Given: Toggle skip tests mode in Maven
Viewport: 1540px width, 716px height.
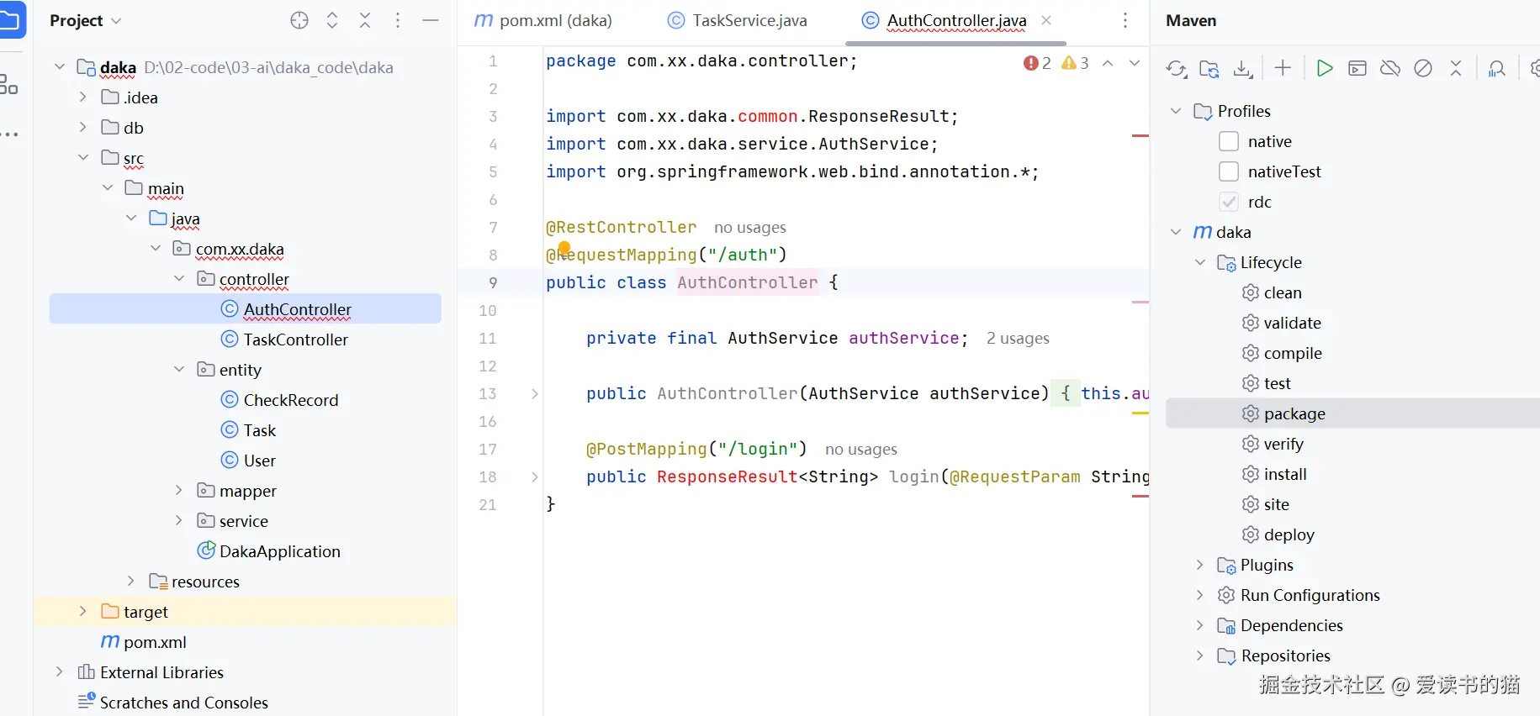Looking at the screenshot, I should (1423, 68).
